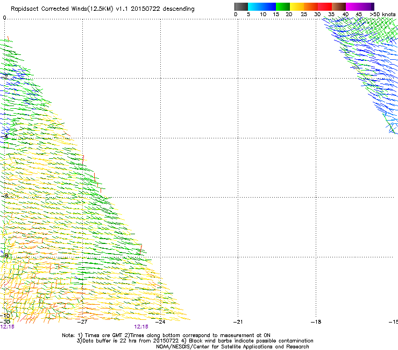Click the '-30' longitude axis label
The width and height of the screenshot is (398, 350).
pos(5,322)
